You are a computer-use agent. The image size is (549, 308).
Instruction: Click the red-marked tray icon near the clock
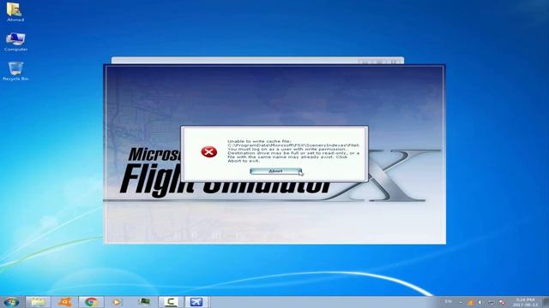point(503,303)
